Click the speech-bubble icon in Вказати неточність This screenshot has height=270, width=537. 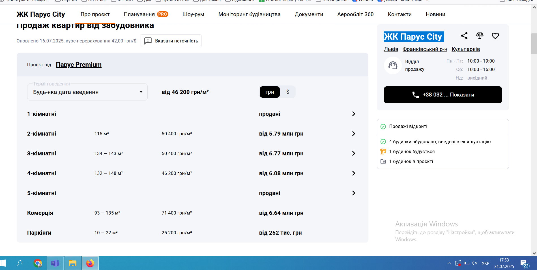148,41
